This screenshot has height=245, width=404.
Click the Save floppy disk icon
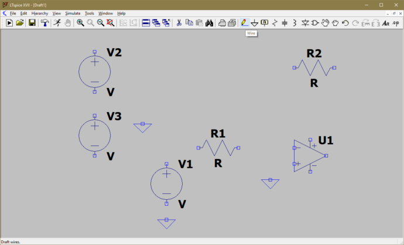[x=32, y=23]
